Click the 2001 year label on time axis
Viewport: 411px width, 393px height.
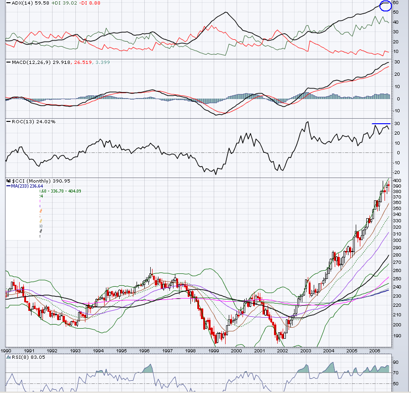click(259, 351)
